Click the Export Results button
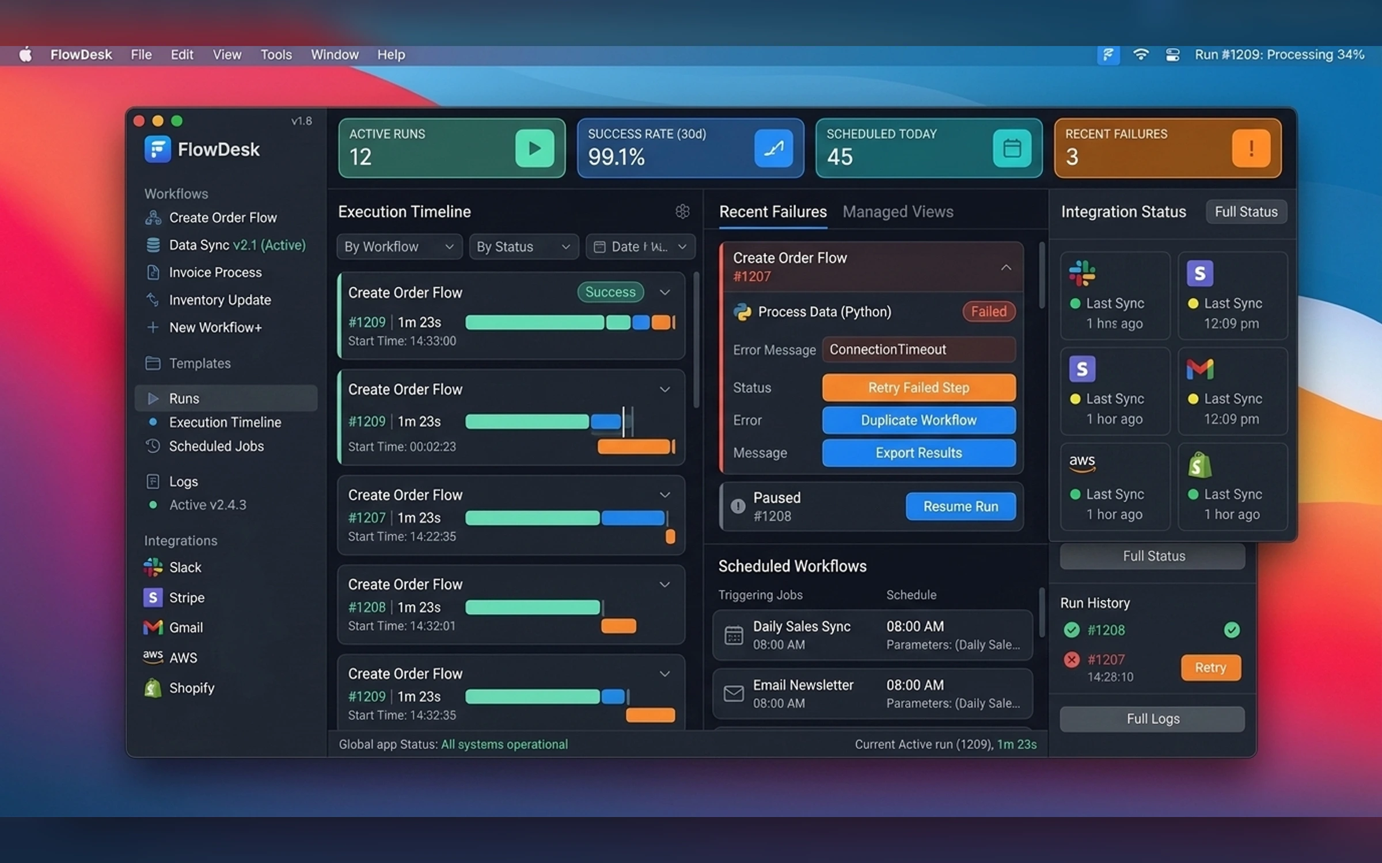 coord(918,453)
